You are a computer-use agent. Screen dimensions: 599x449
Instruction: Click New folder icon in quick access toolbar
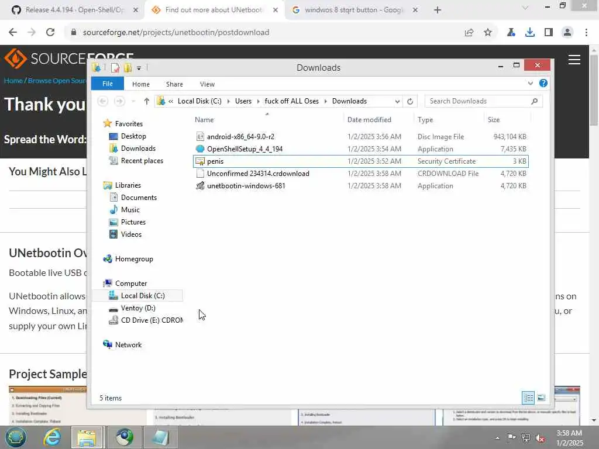(x=128, y=68)
